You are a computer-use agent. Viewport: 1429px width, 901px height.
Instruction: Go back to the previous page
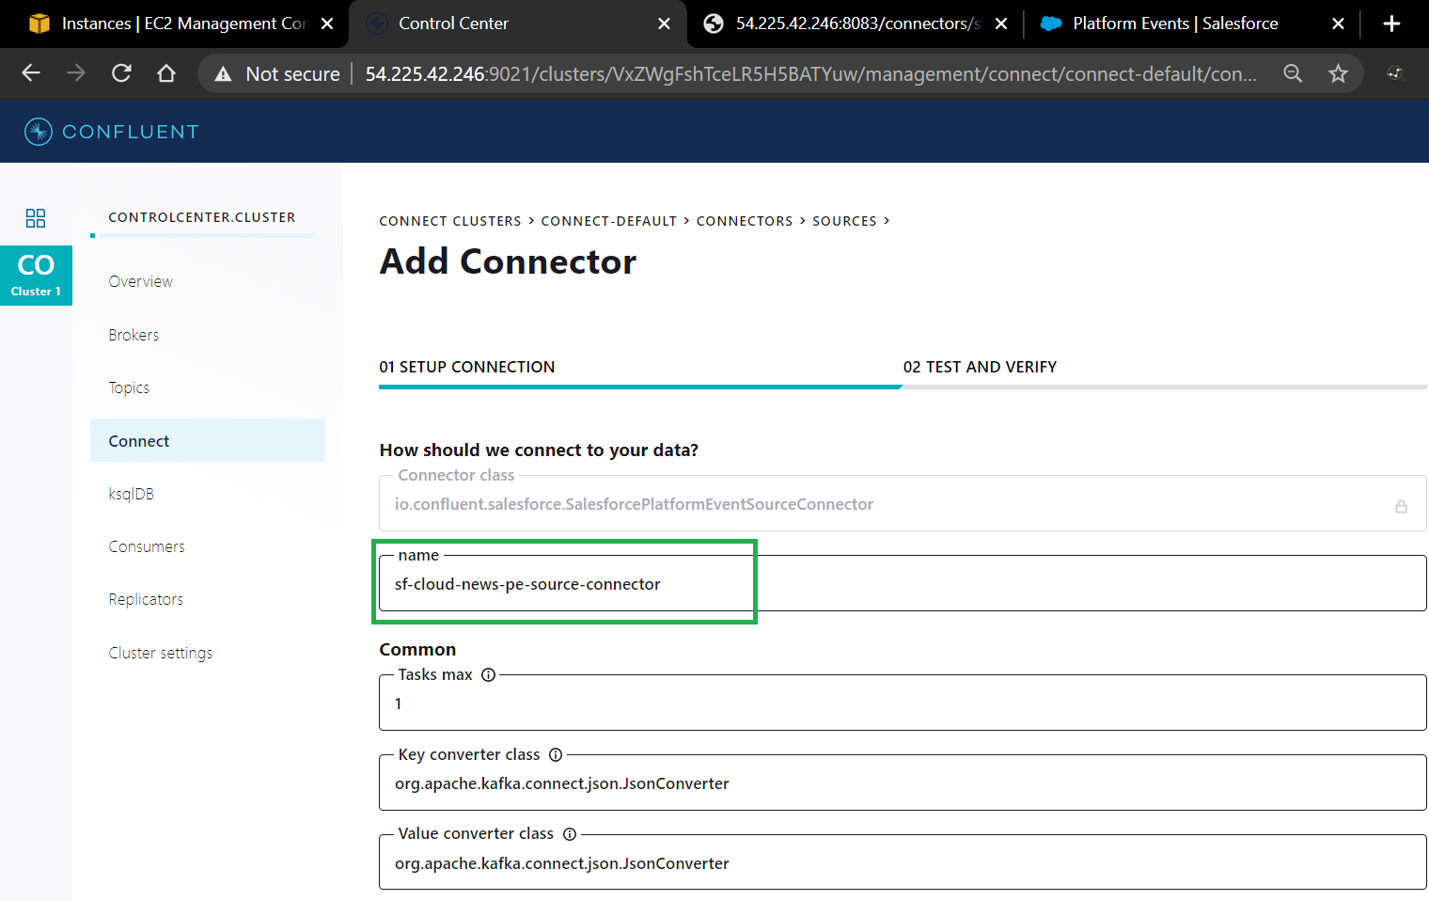(31, 73)
